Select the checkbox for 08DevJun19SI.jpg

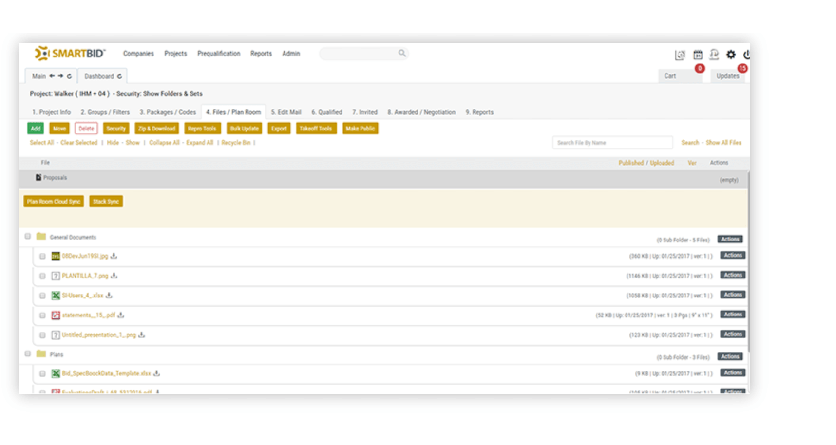click(42, 256)
